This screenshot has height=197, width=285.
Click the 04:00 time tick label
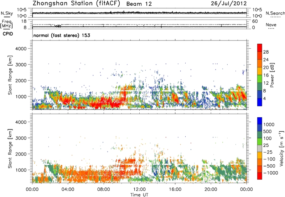[x=68, y=190]
